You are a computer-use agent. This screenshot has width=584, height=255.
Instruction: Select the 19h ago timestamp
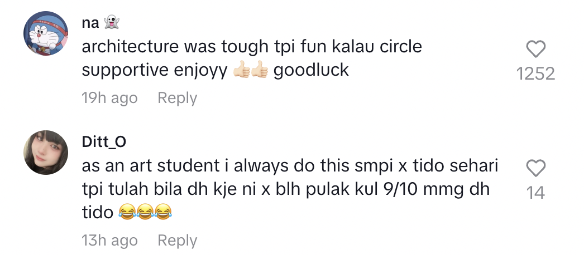point(109,98)
